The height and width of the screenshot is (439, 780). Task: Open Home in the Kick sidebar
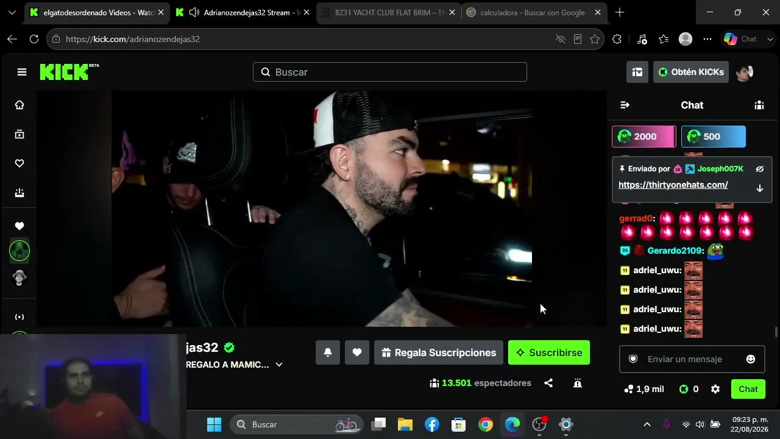19,105
